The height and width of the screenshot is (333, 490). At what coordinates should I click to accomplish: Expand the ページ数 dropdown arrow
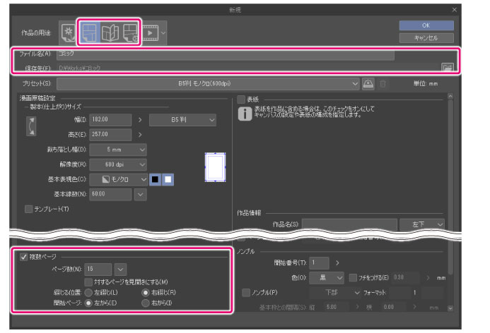coord(120,269)
